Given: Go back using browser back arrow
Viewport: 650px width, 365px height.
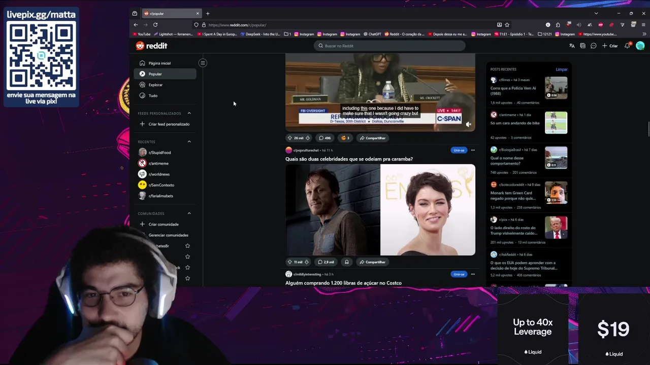Looking at the screenshot, I should click(x=136, y=25).
